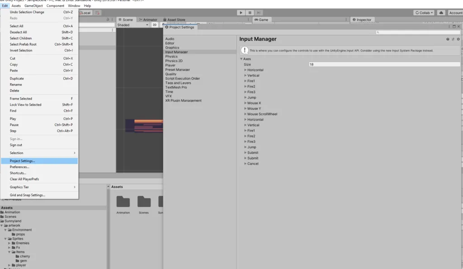The image size is (463, 269).
Task: Open the Account dropdown
Action: 456,13
